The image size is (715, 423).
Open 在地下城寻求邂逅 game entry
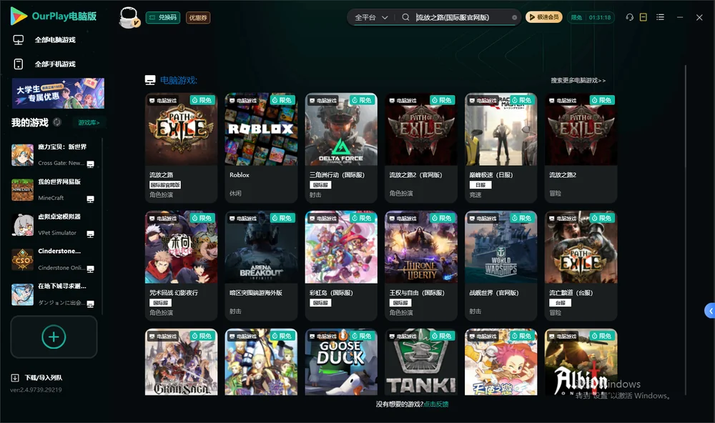54,294
